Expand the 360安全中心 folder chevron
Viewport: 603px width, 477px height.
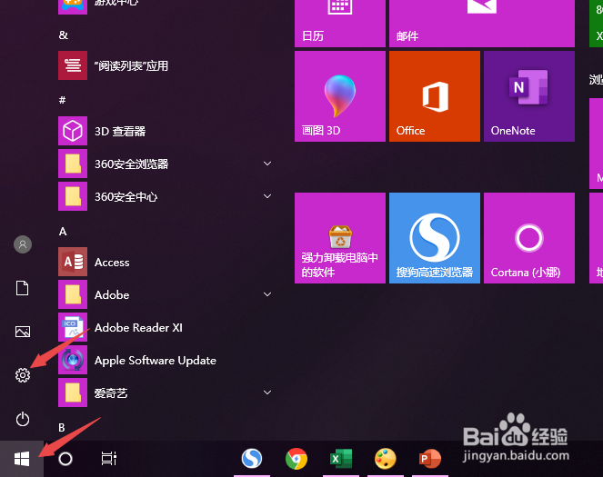[x=267, y=196]
